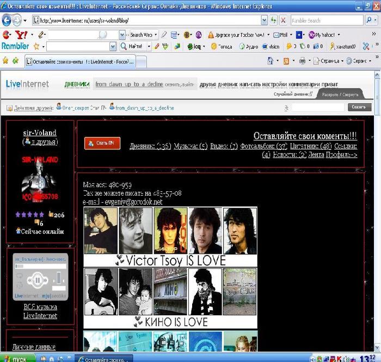
Task: Click the message input field beside Сказать
Action: click(318, 107)
